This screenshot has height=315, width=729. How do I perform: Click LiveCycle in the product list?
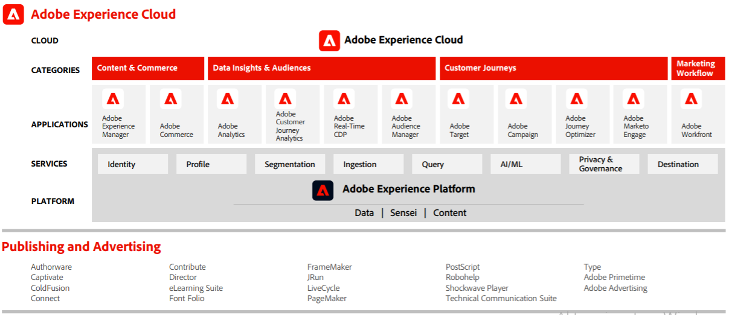point(324,288)
